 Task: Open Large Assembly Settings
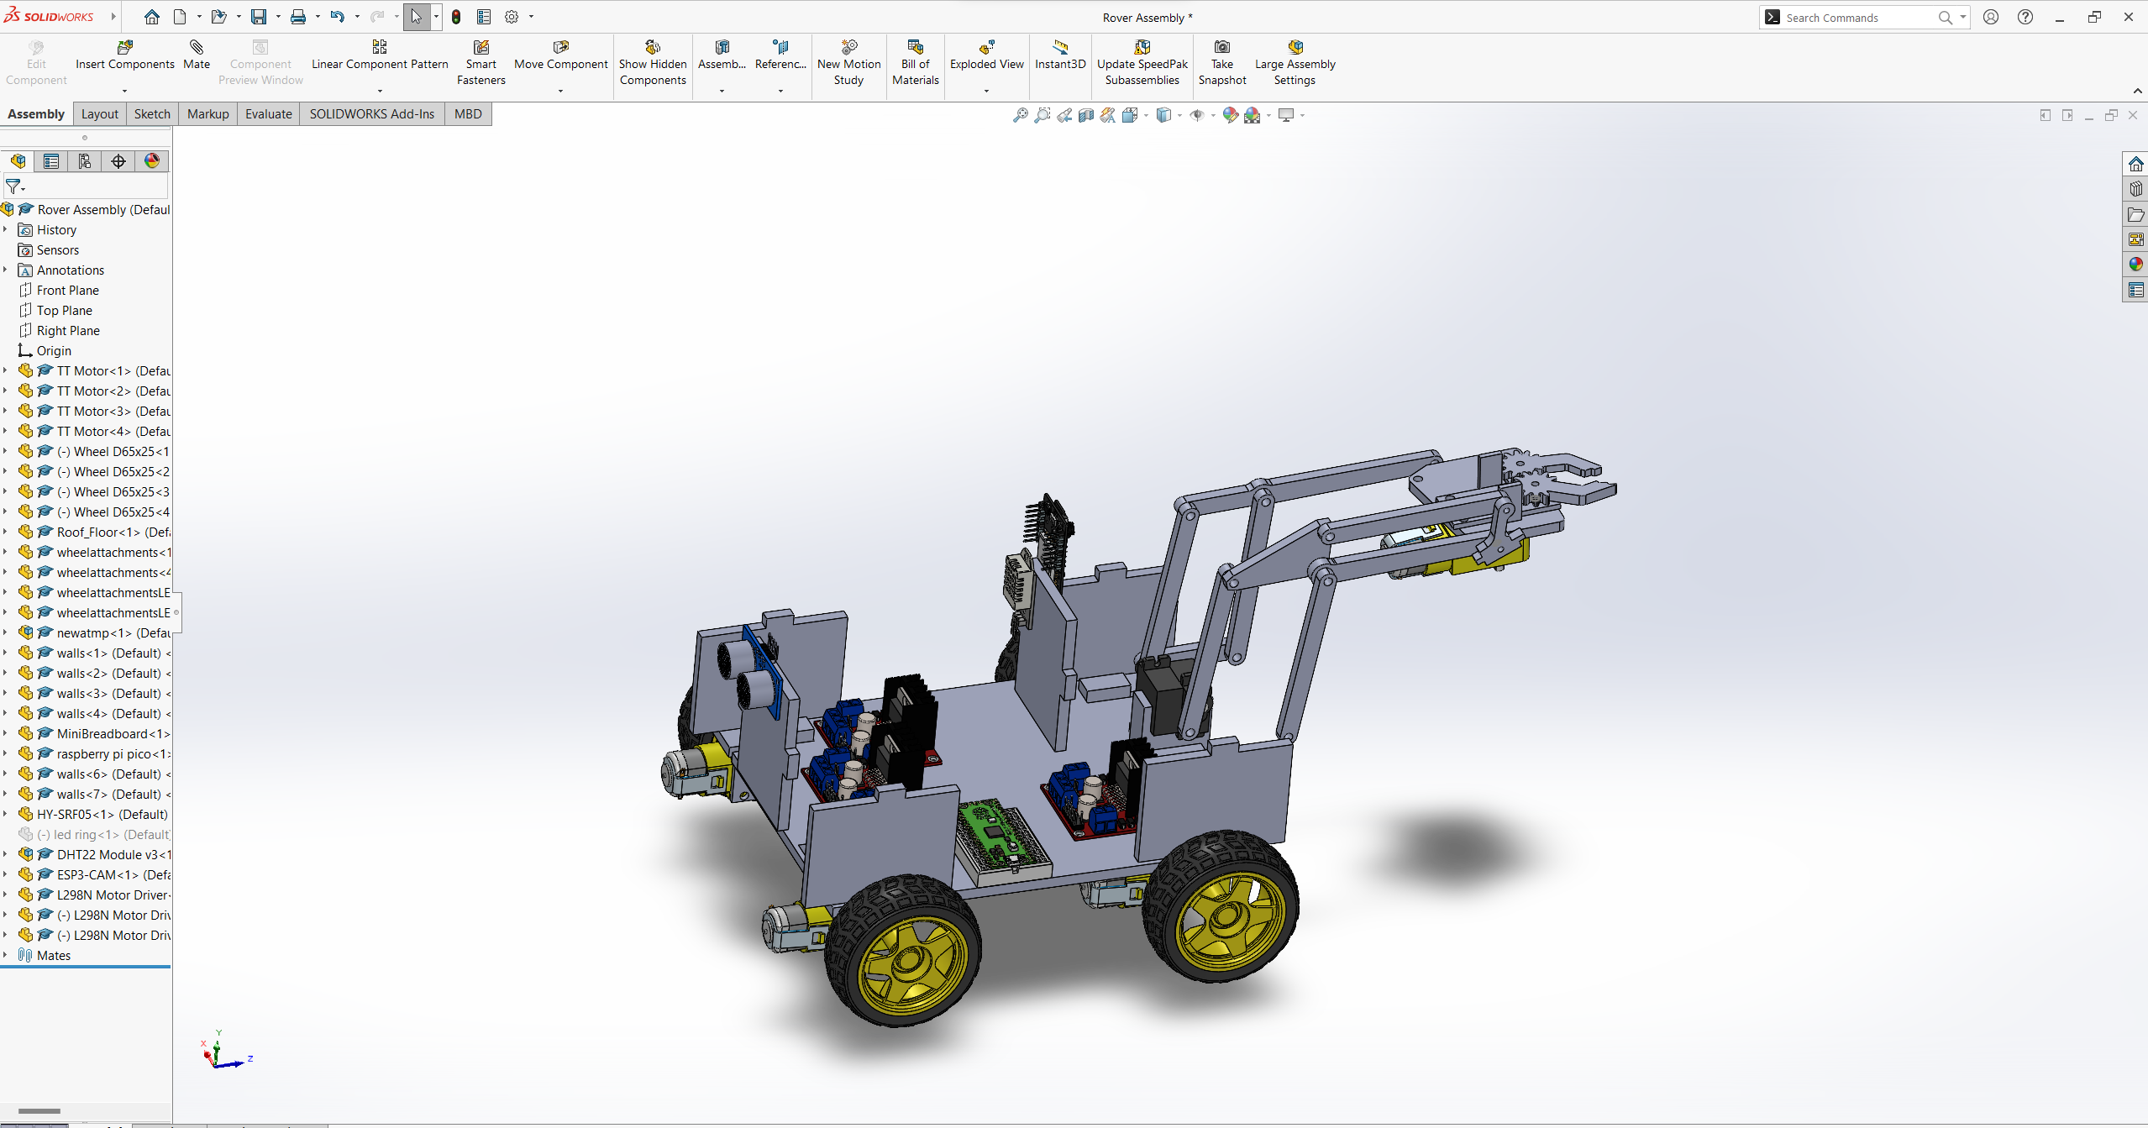(x=1295, y=63)
